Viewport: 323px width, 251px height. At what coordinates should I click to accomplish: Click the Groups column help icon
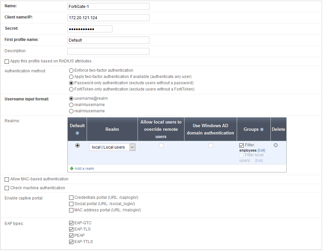262,129
